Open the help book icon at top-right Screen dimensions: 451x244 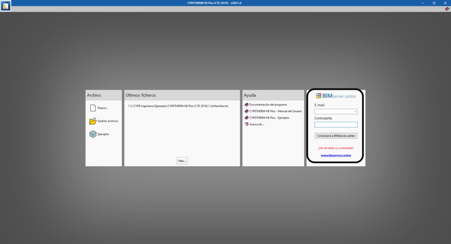pyautogui.click(x=447, y=9)
